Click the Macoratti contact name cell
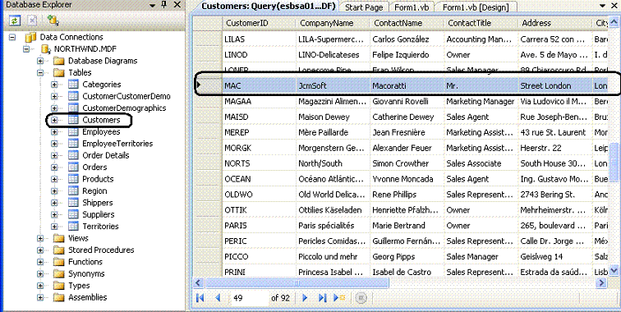621x312 pixels. [407, 85]
